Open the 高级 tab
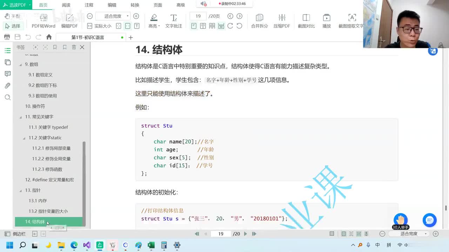The width and height of the screenshot is (449, 252). (x=181, y=5)
